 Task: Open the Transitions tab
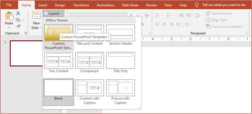coord(81,5)
